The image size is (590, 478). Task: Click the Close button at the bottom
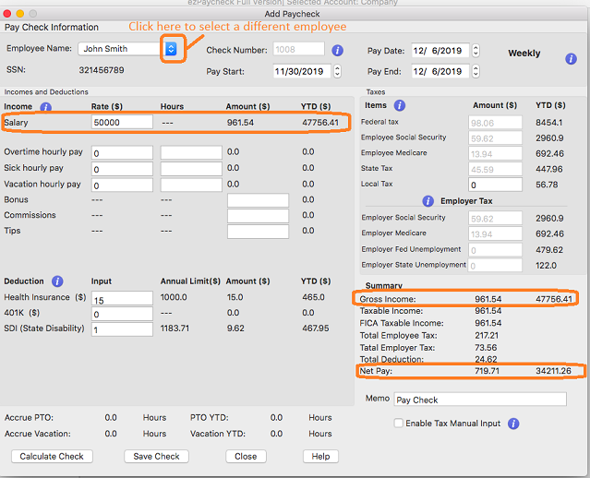(x=246, y=456)
